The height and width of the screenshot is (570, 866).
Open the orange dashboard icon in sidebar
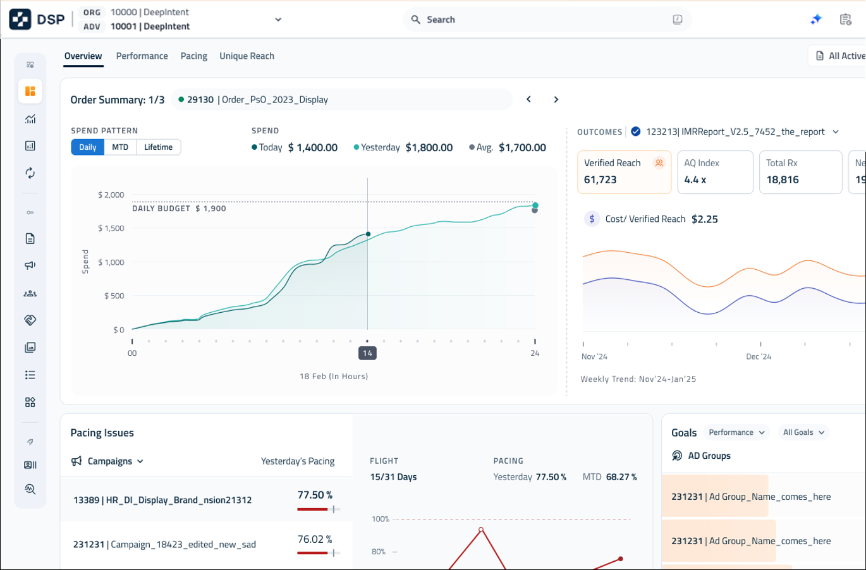tap(30, 91)
